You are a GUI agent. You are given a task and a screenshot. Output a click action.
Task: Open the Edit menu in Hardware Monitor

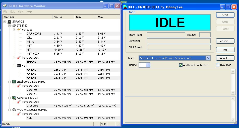point(13,12)
